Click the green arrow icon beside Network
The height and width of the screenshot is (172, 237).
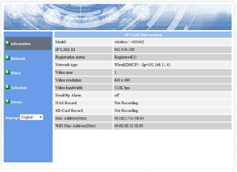tap(7, 58)
